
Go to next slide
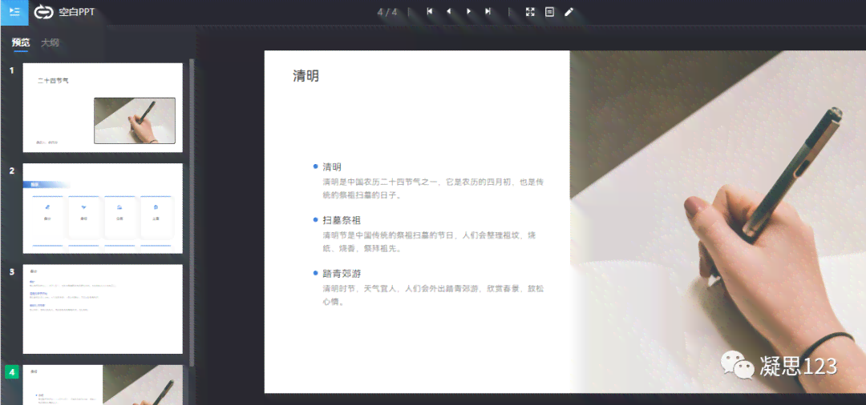[x=468, y=11]
